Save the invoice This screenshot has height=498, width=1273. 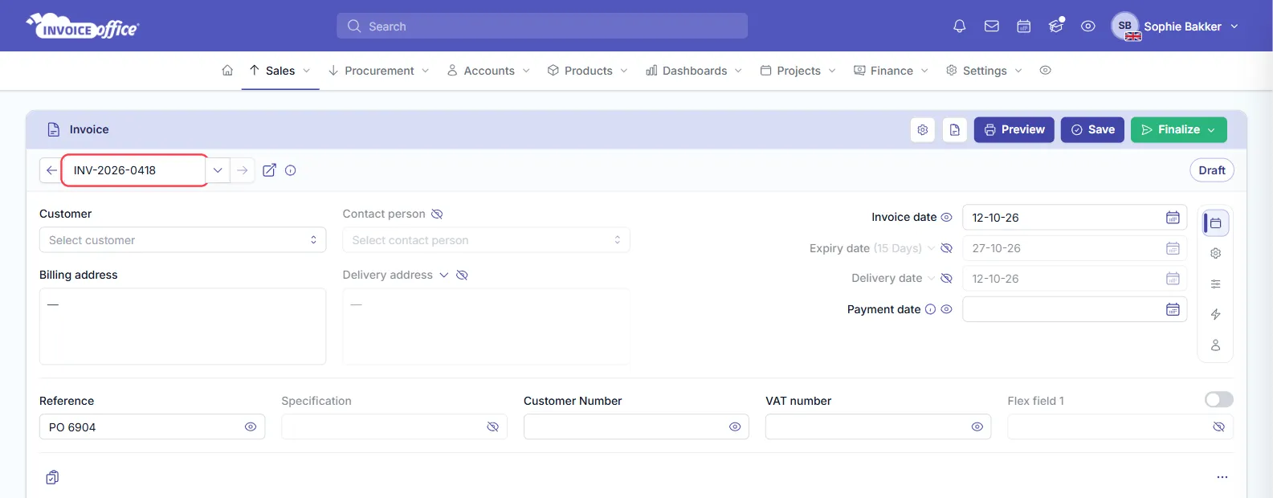(1093, 130)
